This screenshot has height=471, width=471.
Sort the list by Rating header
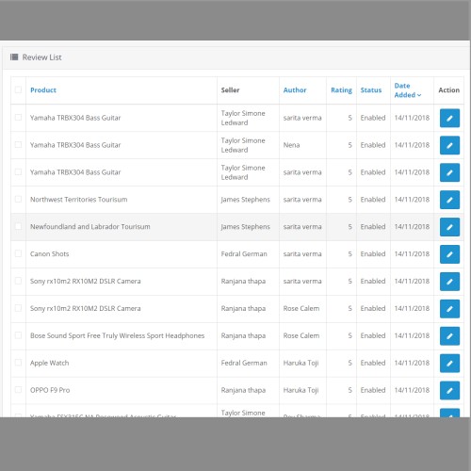341,90
